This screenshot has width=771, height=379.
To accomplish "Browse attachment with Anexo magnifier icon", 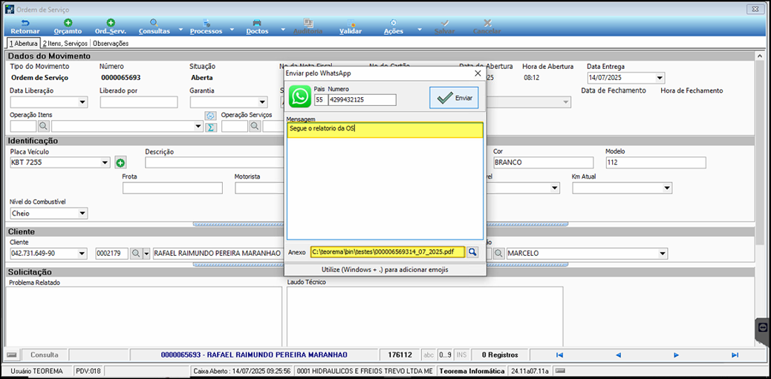I will coord(472,252).
